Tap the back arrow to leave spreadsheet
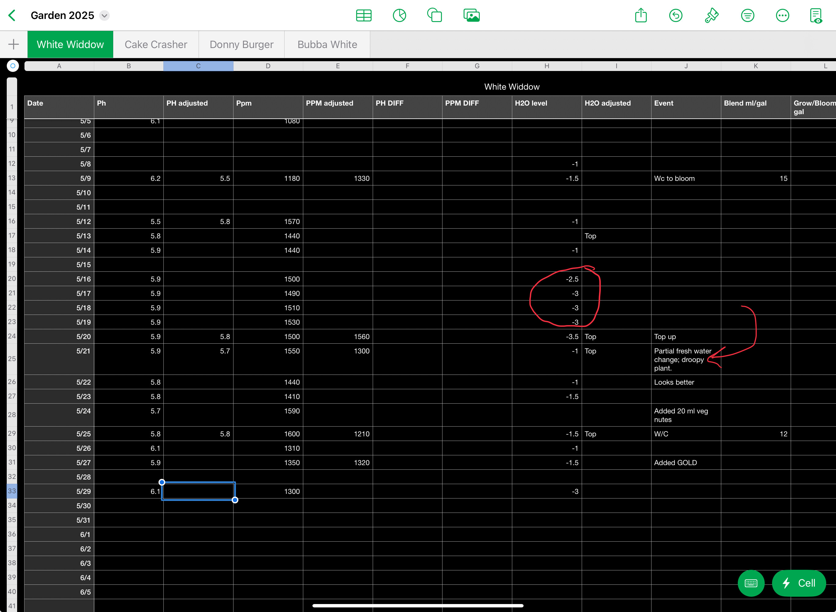 (12, 16)
